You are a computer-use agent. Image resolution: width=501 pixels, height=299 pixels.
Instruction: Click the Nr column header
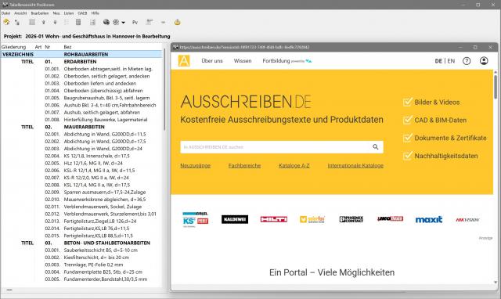[x=47, y=47]
